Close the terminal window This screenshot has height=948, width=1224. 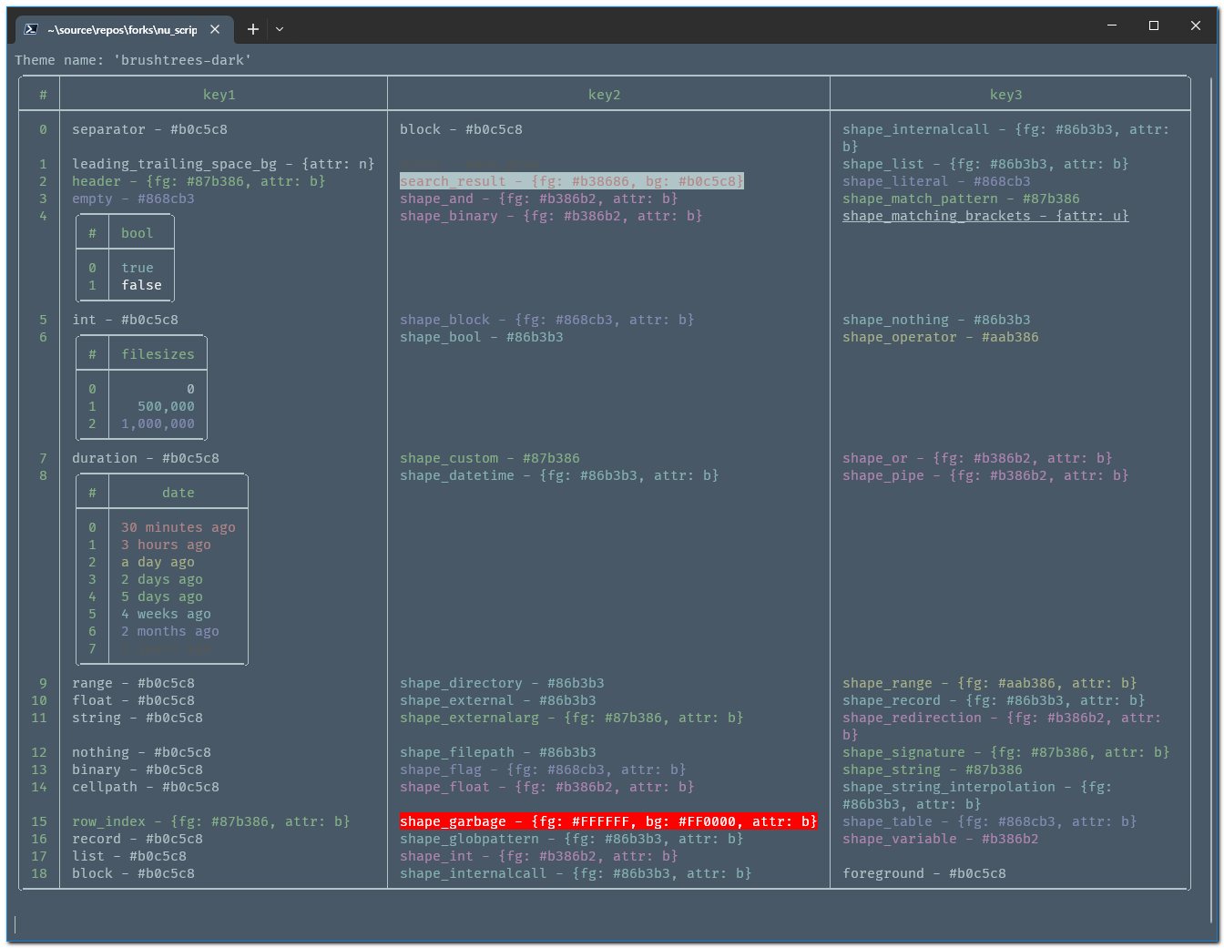(x=1196, y=25)
